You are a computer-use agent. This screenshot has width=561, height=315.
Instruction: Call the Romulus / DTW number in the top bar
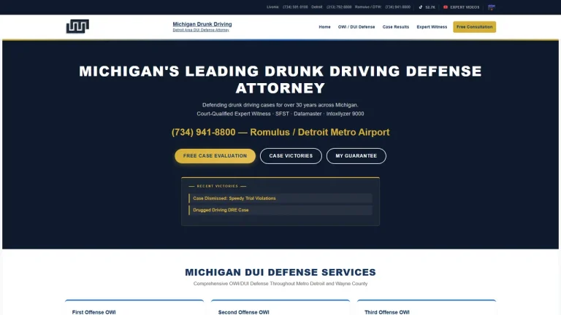click(397, 7)
